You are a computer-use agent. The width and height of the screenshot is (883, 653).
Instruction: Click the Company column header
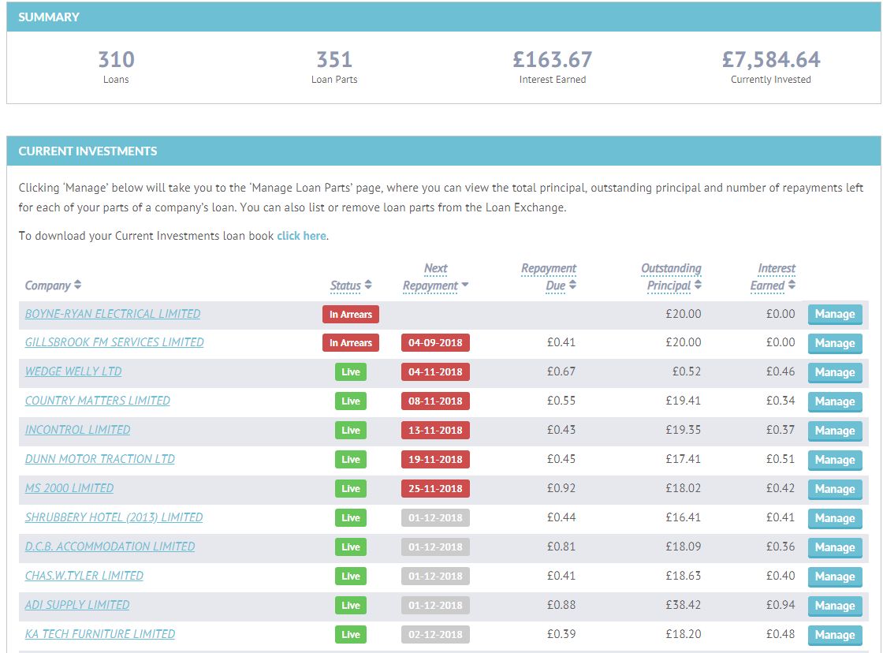click(48, 285)
